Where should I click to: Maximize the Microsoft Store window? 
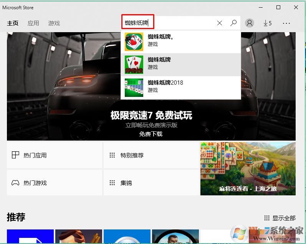pos(278,7)
